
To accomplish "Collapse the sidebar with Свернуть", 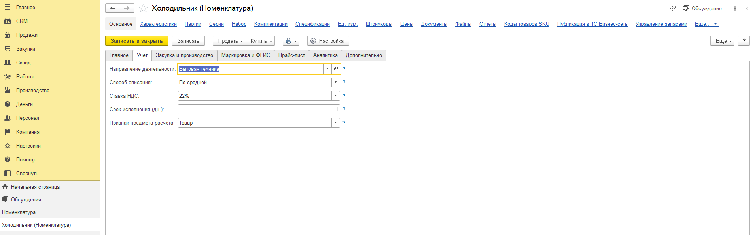I will point(27,173).
